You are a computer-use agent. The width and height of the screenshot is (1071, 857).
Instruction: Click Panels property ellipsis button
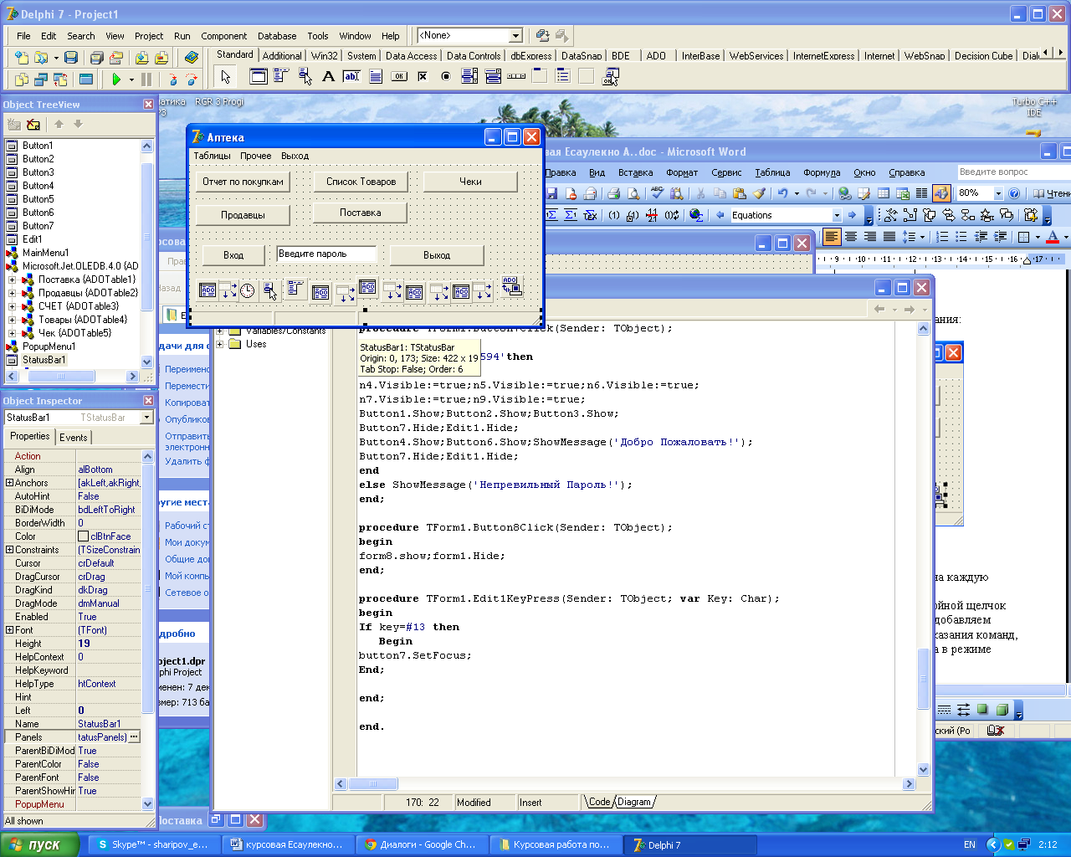point(134,737)
